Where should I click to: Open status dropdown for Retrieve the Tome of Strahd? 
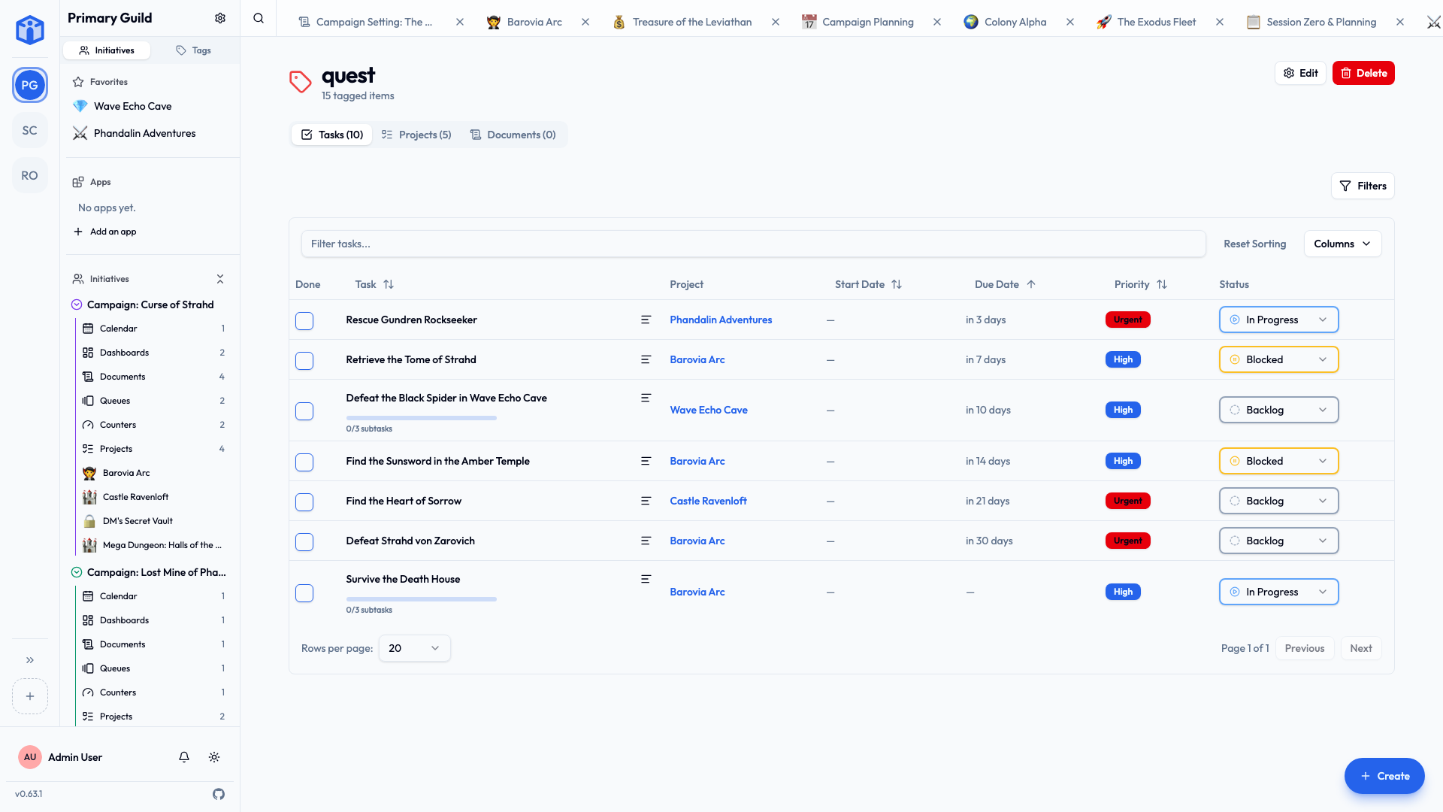point(1278,359)
